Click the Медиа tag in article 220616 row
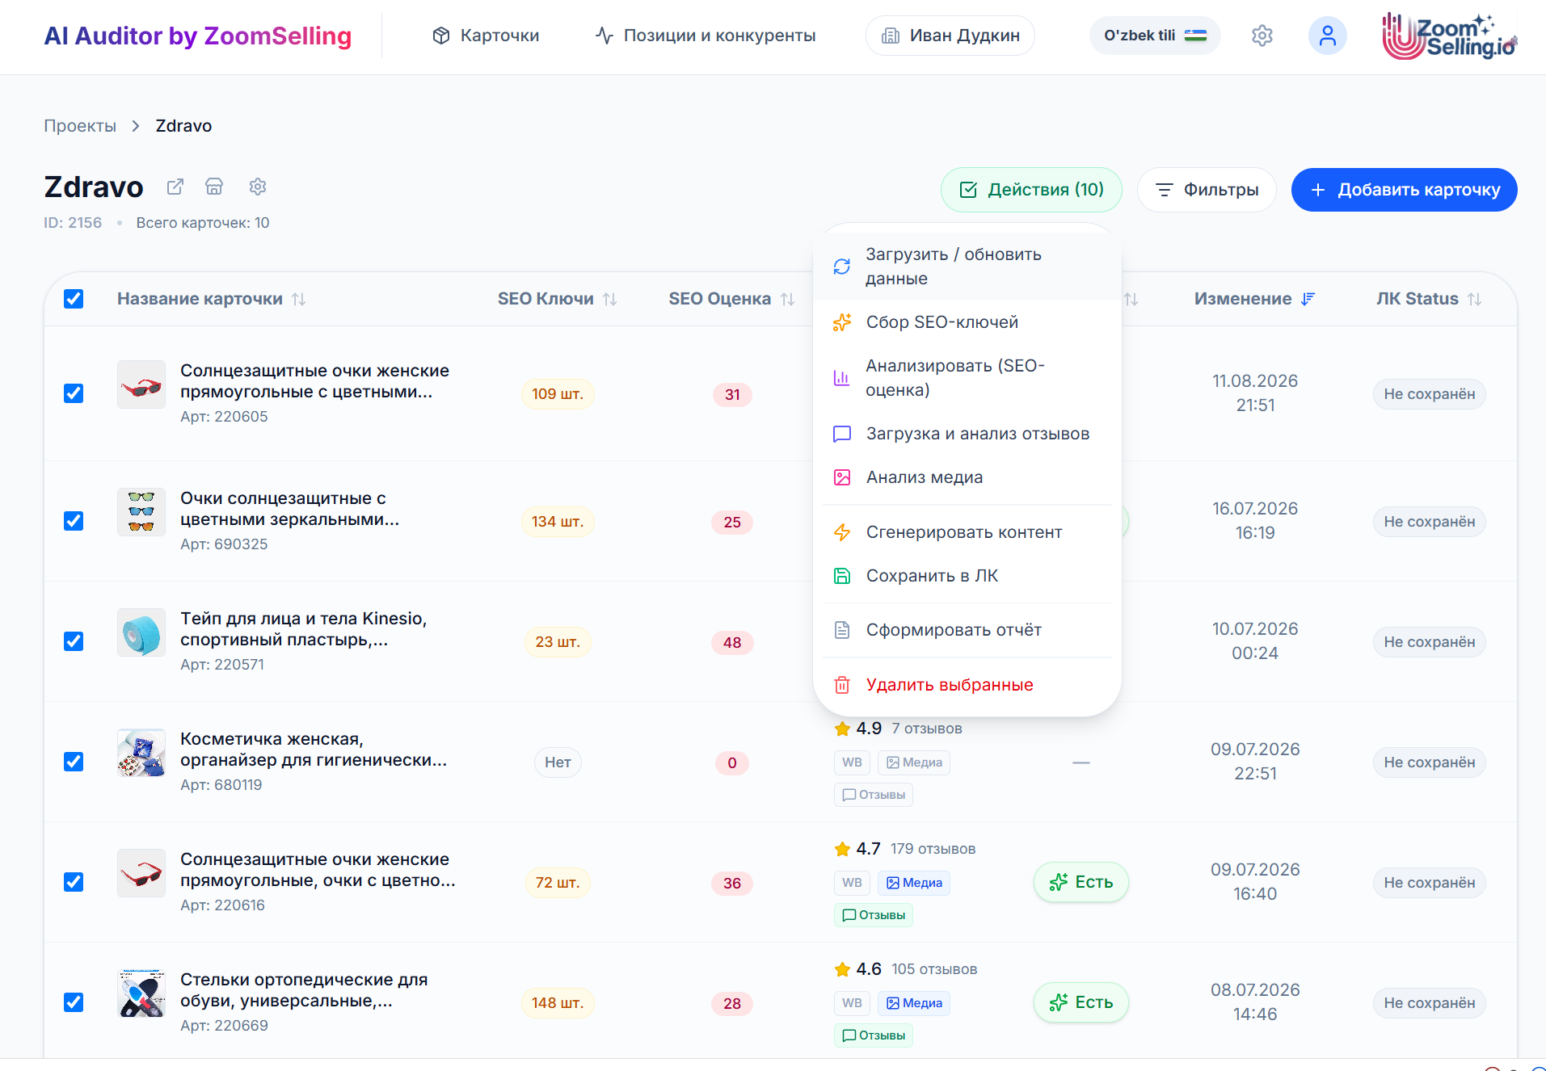Viewport: 1546px width, 1071px height. 914,883
